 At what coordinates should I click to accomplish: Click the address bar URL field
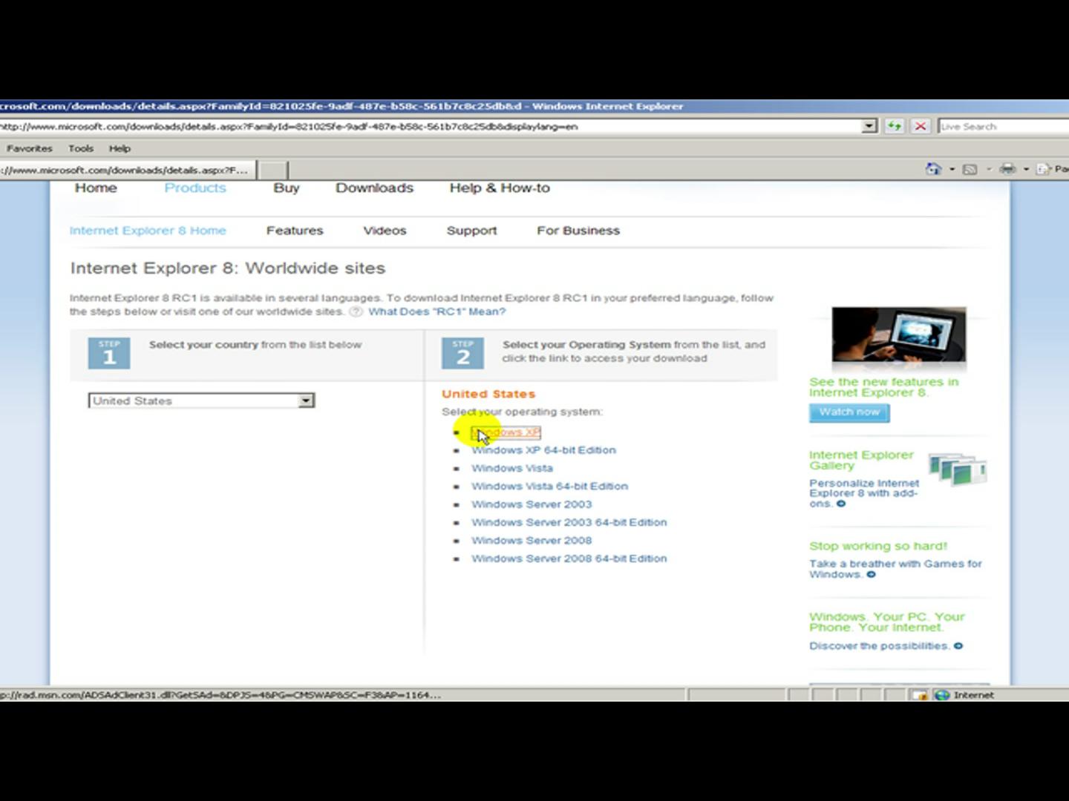coord(431,127)
